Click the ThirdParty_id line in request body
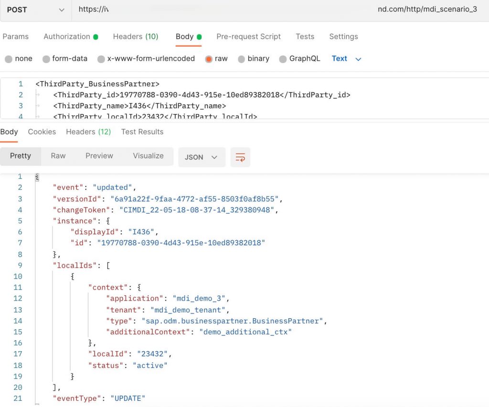 (x=202, y=95)
